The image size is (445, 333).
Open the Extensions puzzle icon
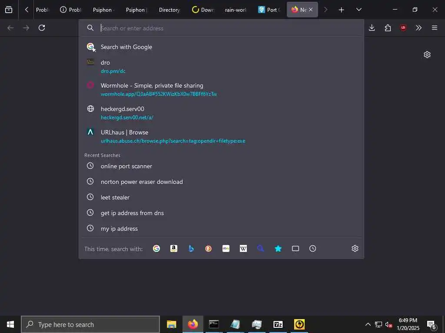(388, 28)
